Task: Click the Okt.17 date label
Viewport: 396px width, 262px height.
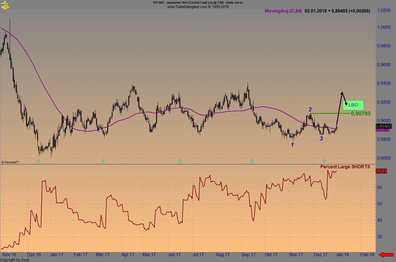Action: pos(271,255)
